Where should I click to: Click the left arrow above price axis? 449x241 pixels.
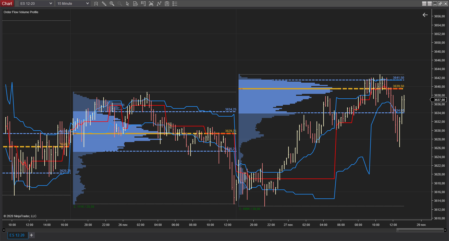[425, 15]
